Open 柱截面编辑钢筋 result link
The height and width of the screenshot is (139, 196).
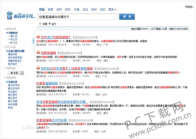(x=47, y=84)
